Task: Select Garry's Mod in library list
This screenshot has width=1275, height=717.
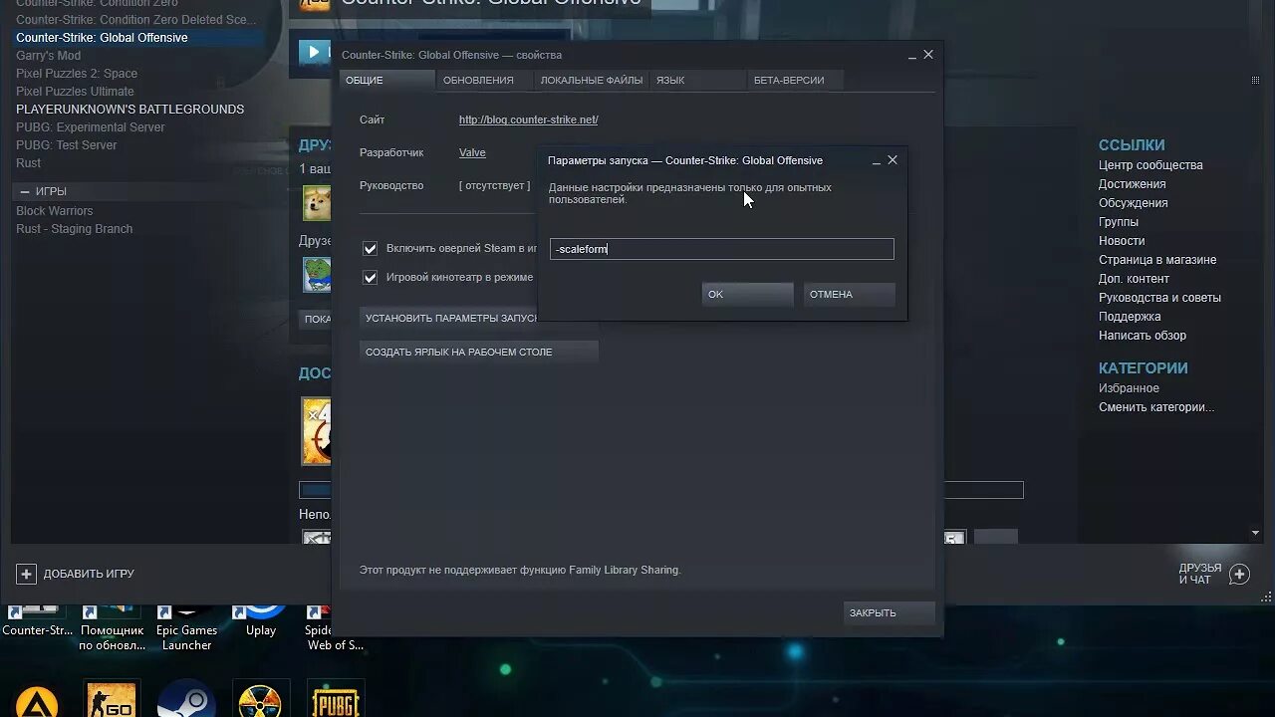Action: 48,56
